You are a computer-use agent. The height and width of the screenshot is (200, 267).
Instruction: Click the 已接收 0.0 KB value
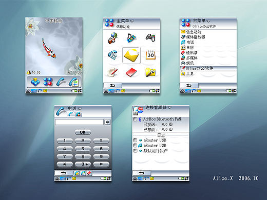(x=167, y=129)
